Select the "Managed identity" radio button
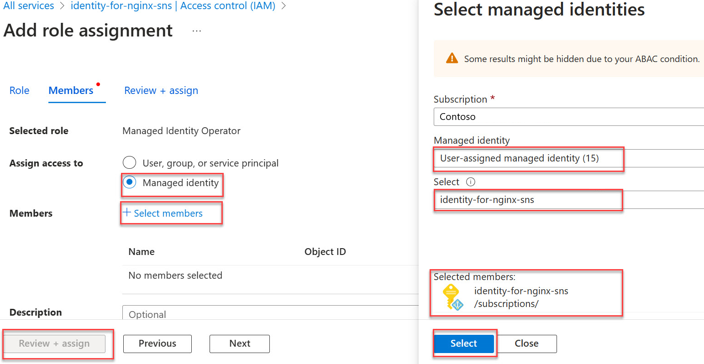Viewport: 704px width, 364px height. 129,182
